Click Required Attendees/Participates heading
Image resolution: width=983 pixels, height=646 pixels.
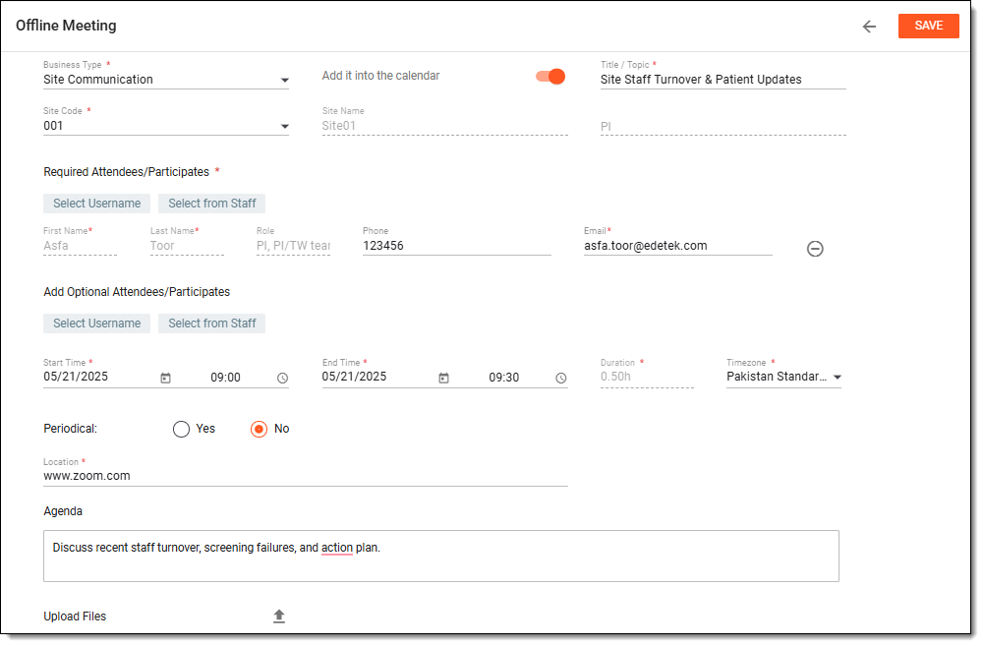click(x=126, y=172)
